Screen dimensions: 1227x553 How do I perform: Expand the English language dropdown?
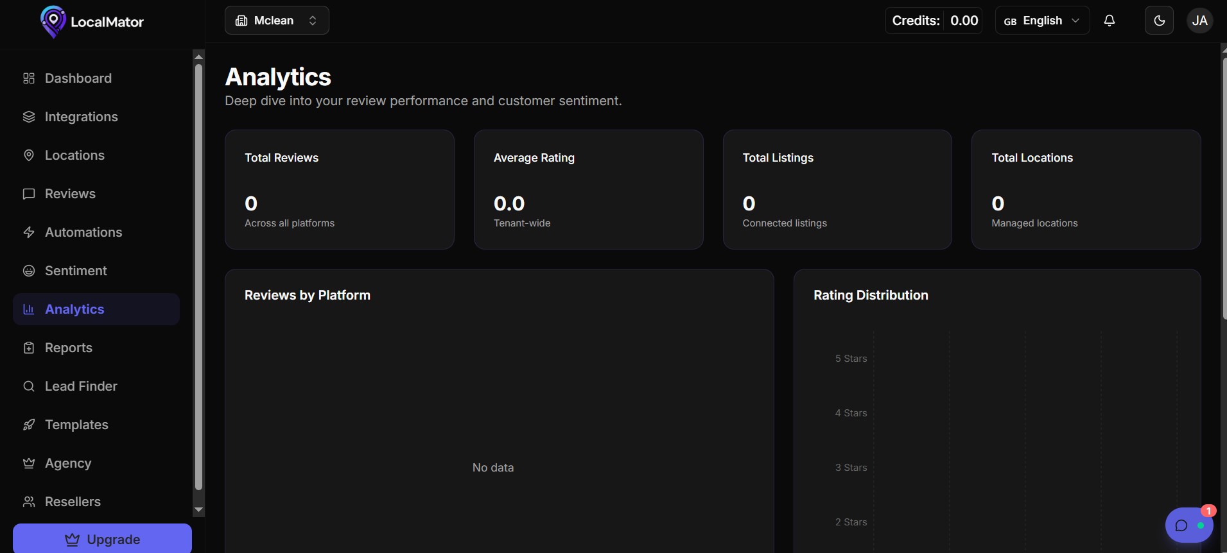point(1042,21)
